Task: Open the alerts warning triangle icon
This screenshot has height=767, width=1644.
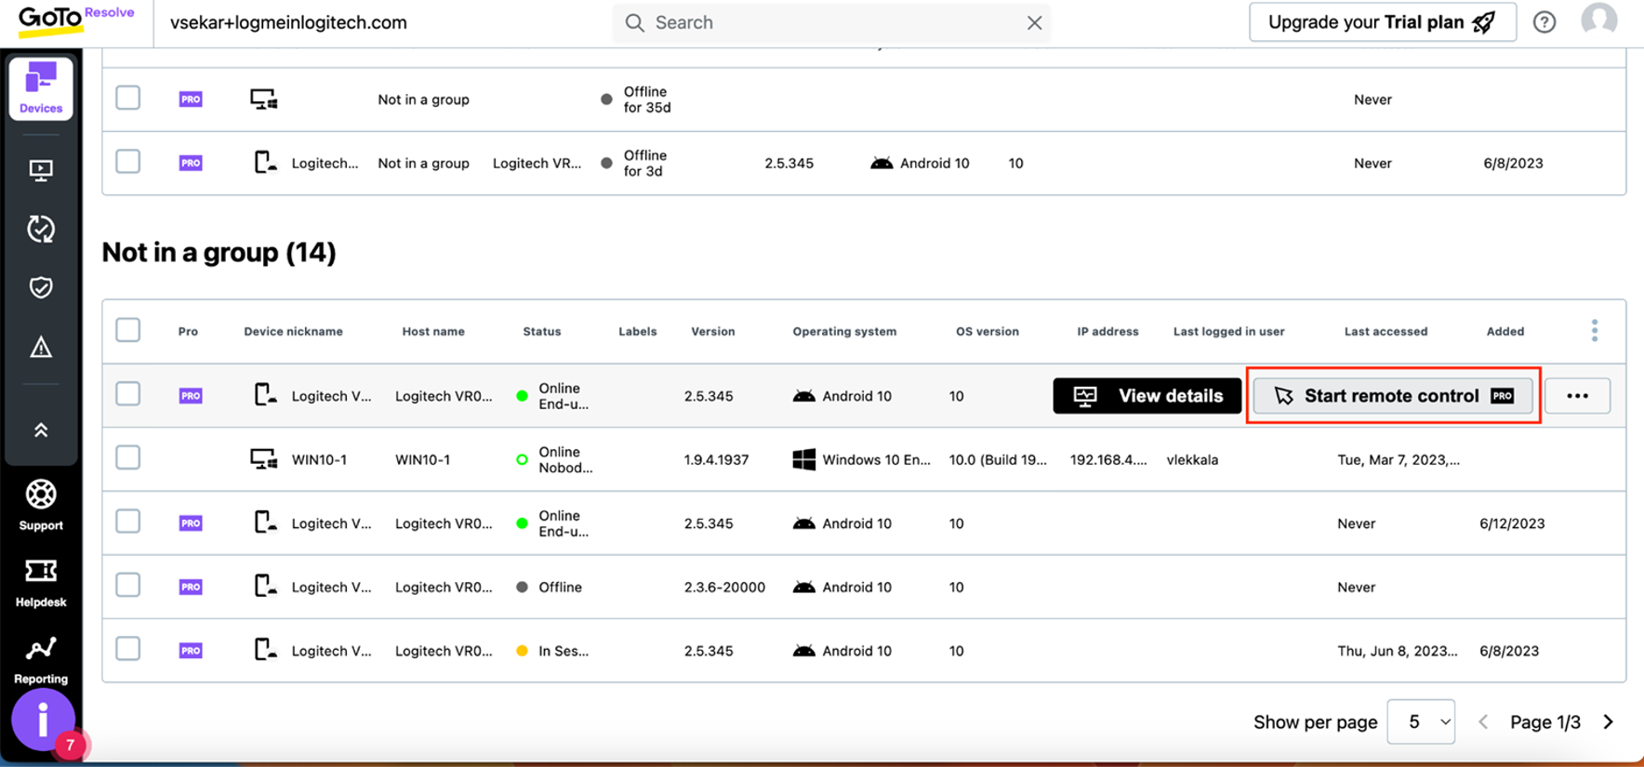Action: tap(41, 348)
